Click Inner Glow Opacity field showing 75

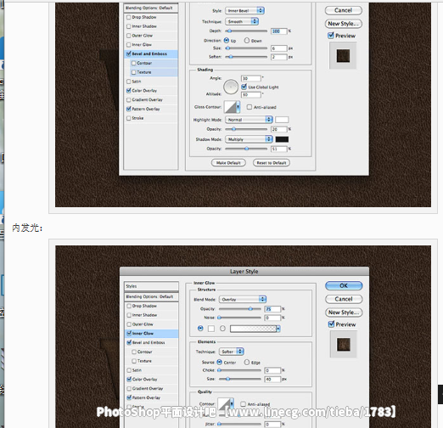(x=272, y=309)
